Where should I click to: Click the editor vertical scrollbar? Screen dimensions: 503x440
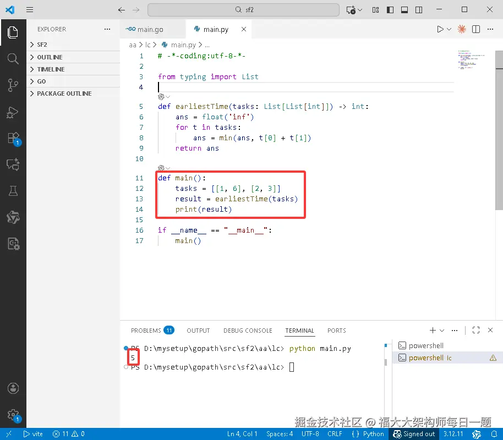click(499, 130)
